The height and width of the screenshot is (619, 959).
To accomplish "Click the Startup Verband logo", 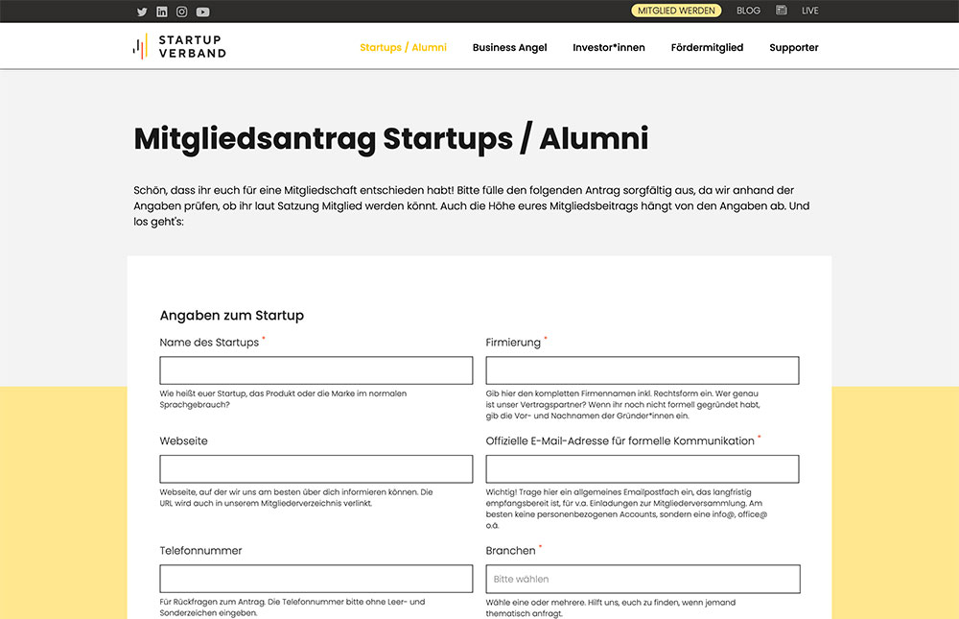I will 178,45.
